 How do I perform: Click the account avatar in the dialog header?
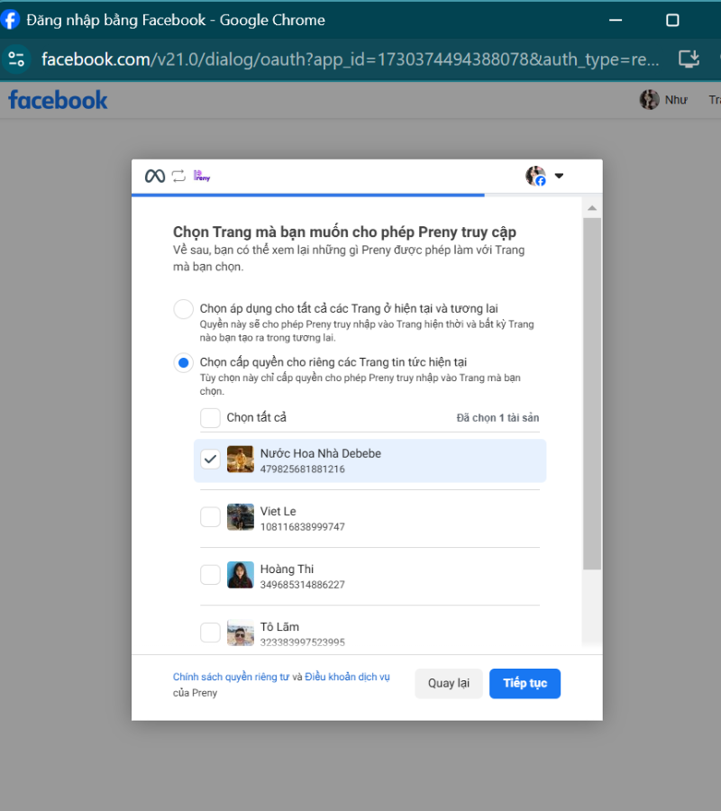click(536, 176)
